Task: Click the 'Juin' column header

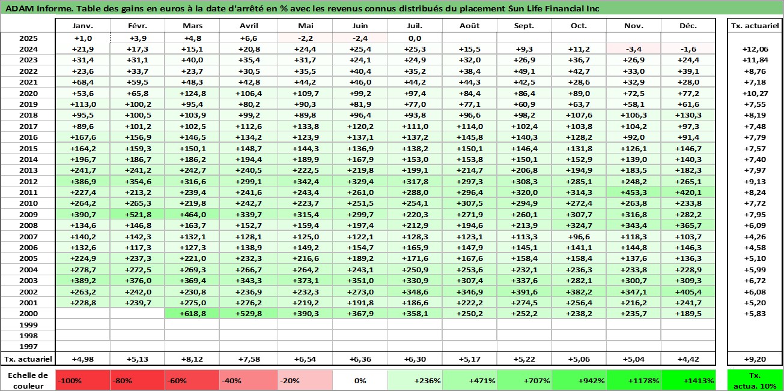Action: (x=359, y=26)
